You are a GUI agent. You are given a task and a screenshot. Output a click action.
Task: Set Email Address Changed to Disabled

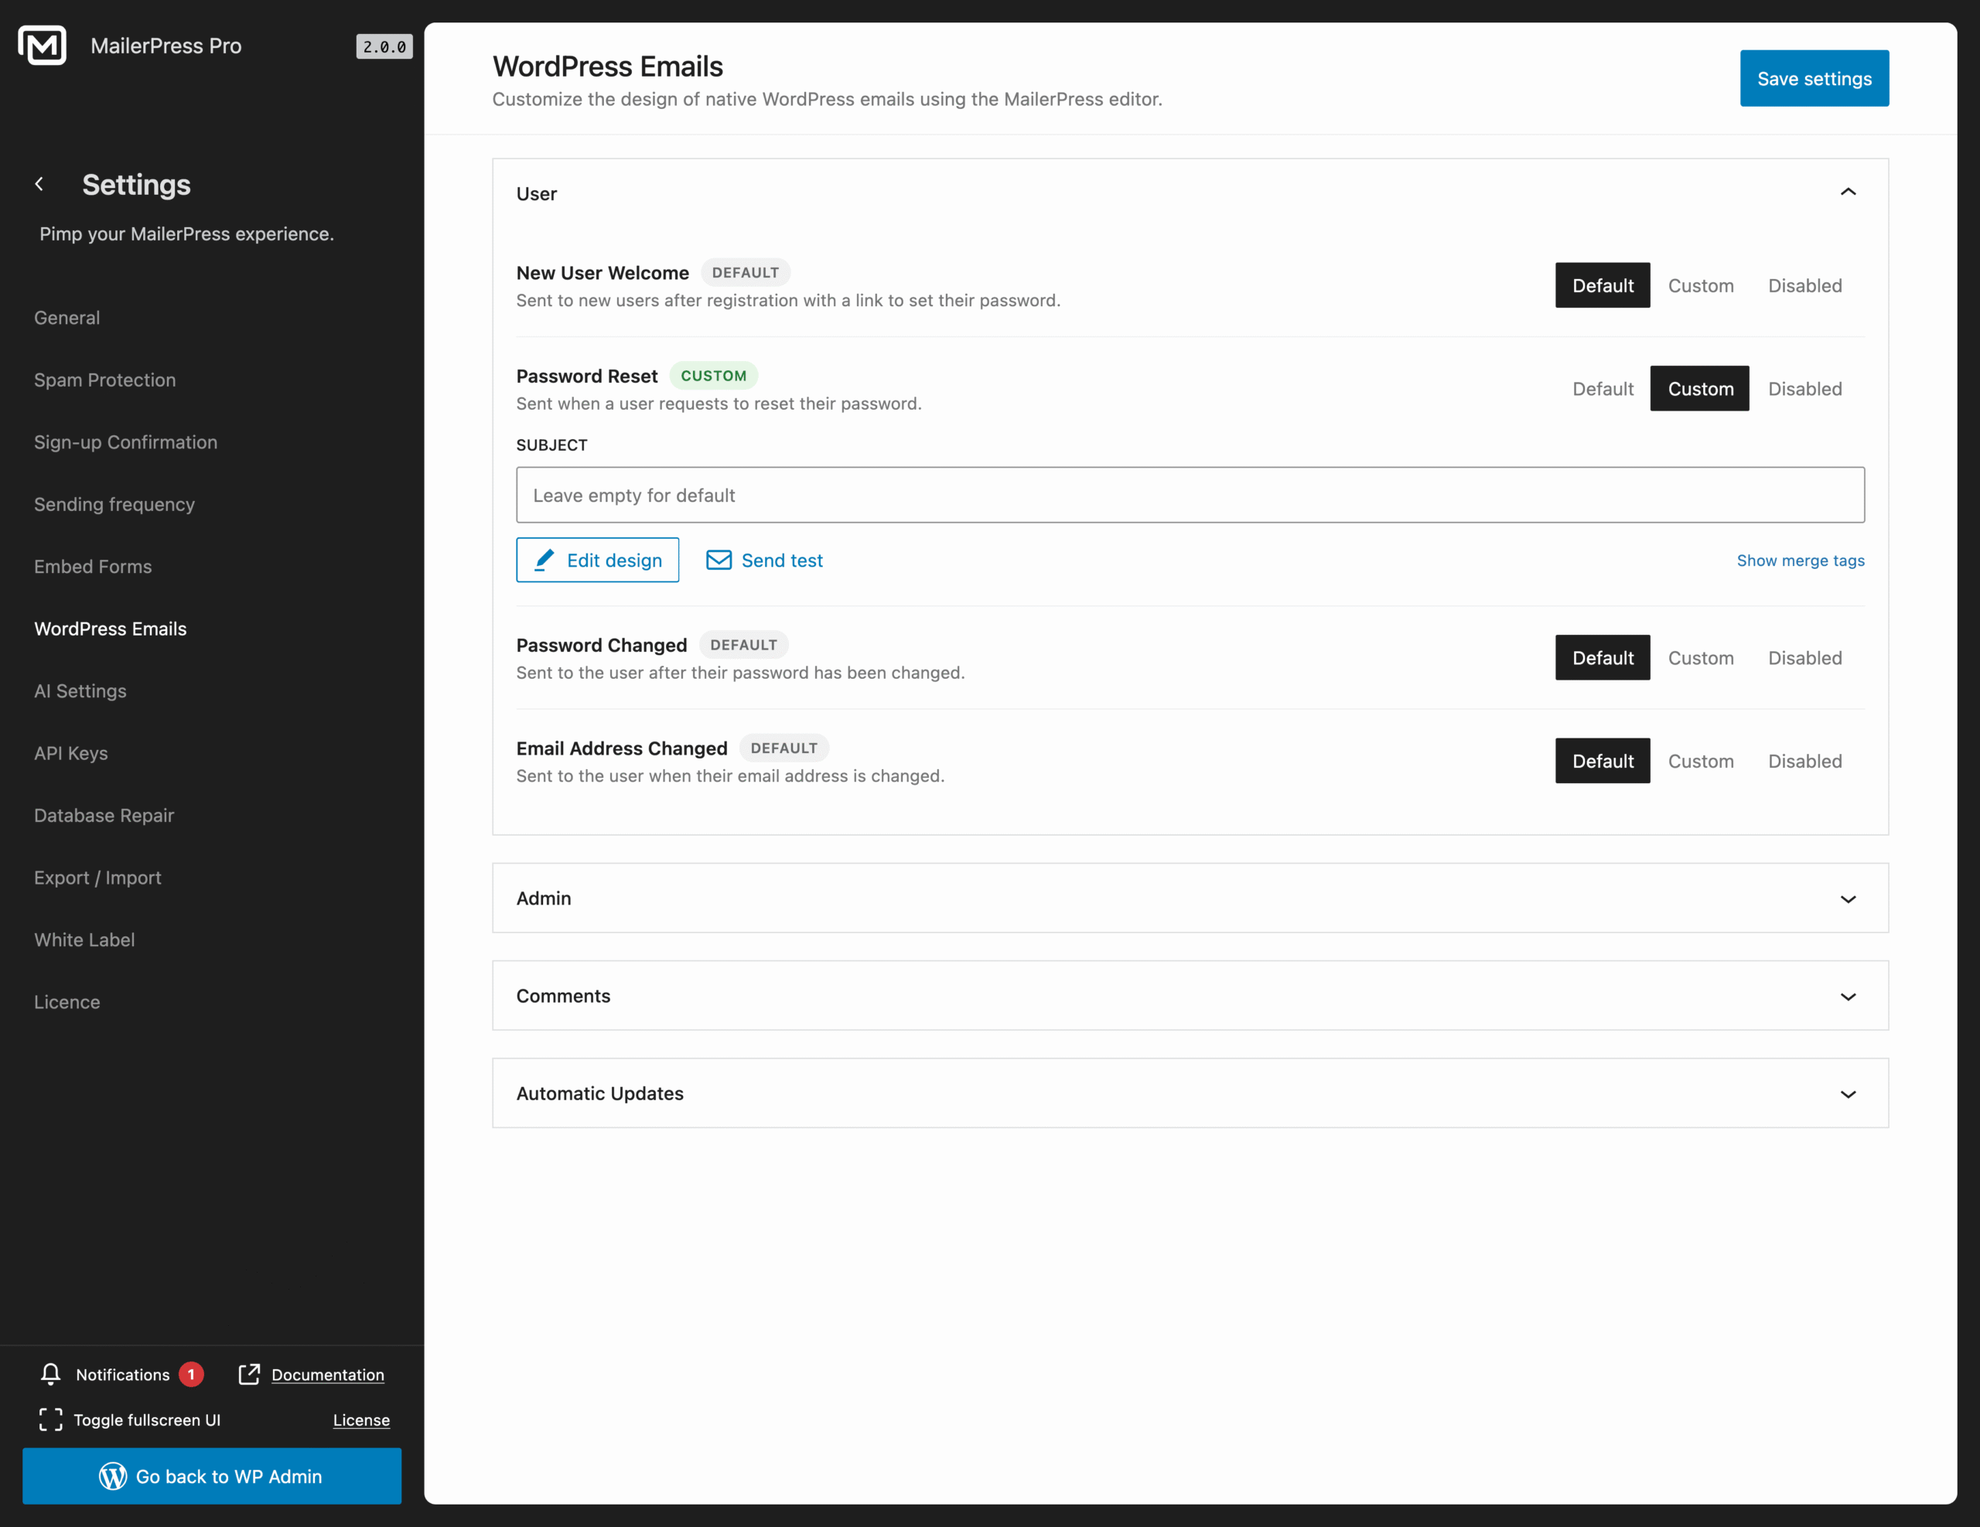[x=1805, y=762]
